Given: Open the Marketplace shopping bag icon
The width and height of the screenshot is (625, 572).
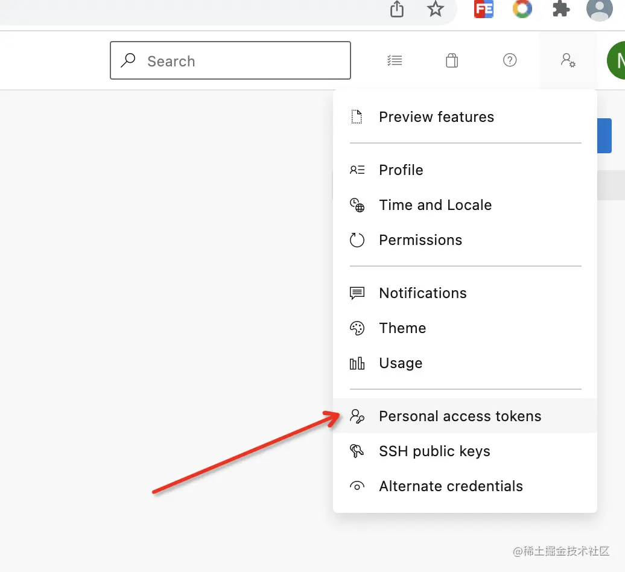Looking at the screenshot, I should click(x=452, y=60).
